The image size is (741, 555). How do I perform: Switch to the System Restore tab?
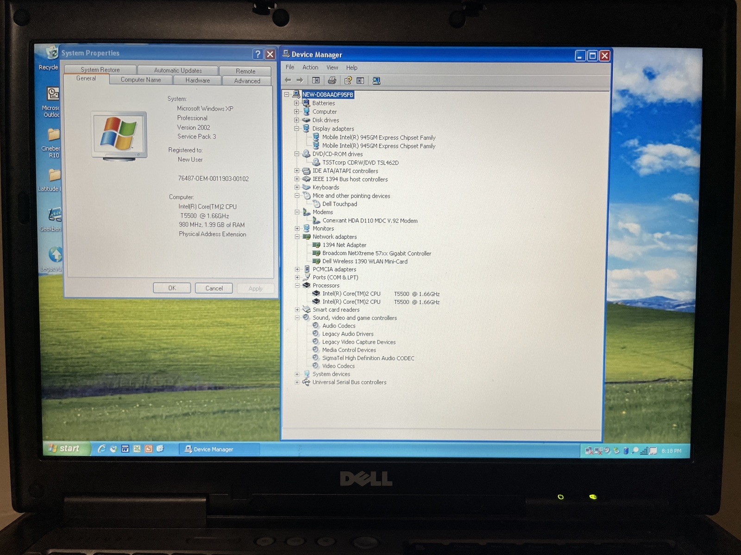coord(100,70)
